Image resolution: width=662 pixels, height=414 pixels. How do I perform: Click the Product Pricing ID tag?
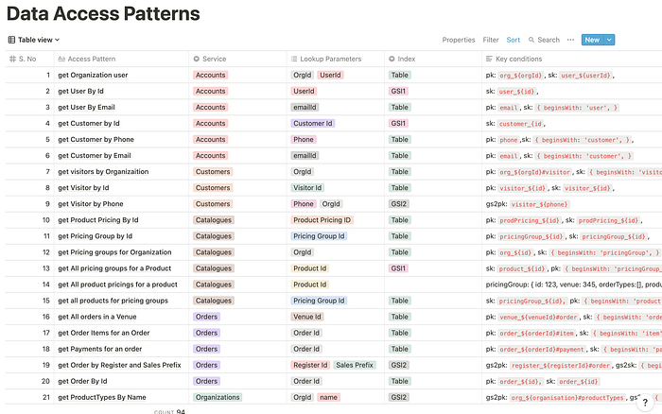322,220
